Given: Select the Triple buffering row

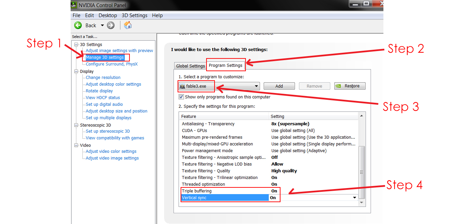Looking at the screenshot, I should (x=269, y=191).
